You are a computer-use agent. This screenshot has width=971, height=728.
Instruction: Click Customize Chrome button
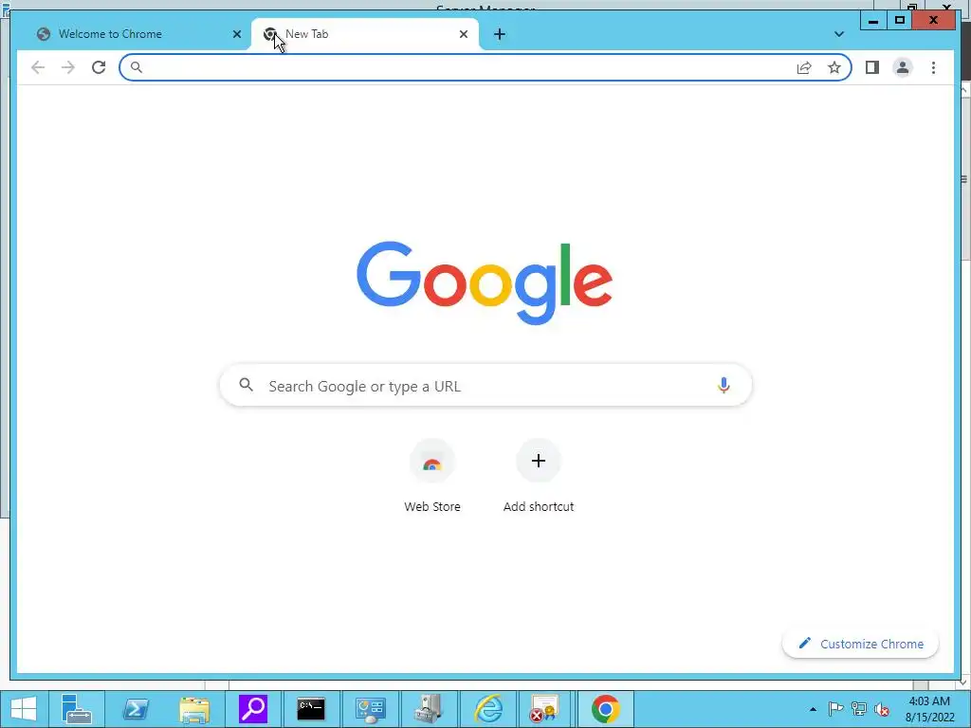860,644
